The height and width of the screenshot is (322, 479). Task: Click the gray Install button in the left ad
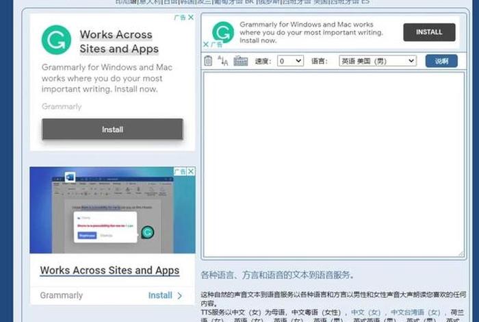(112, 129)
